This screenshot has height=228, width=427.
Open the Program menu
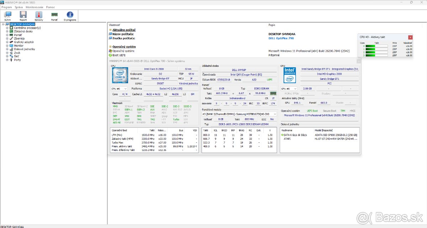[6, 7]
